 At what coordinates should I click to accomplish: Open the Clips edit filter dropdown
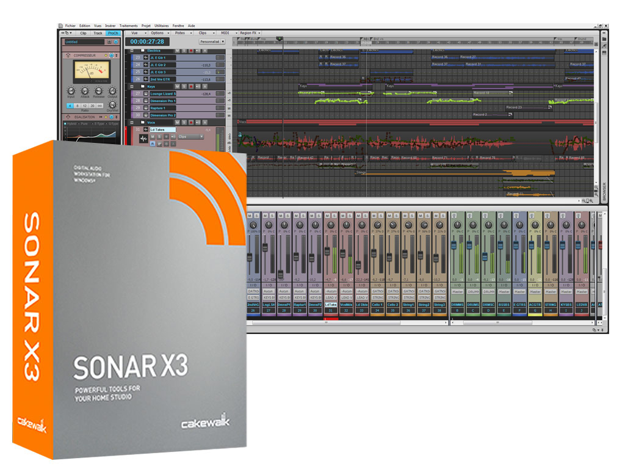click(x=190, y=137)
